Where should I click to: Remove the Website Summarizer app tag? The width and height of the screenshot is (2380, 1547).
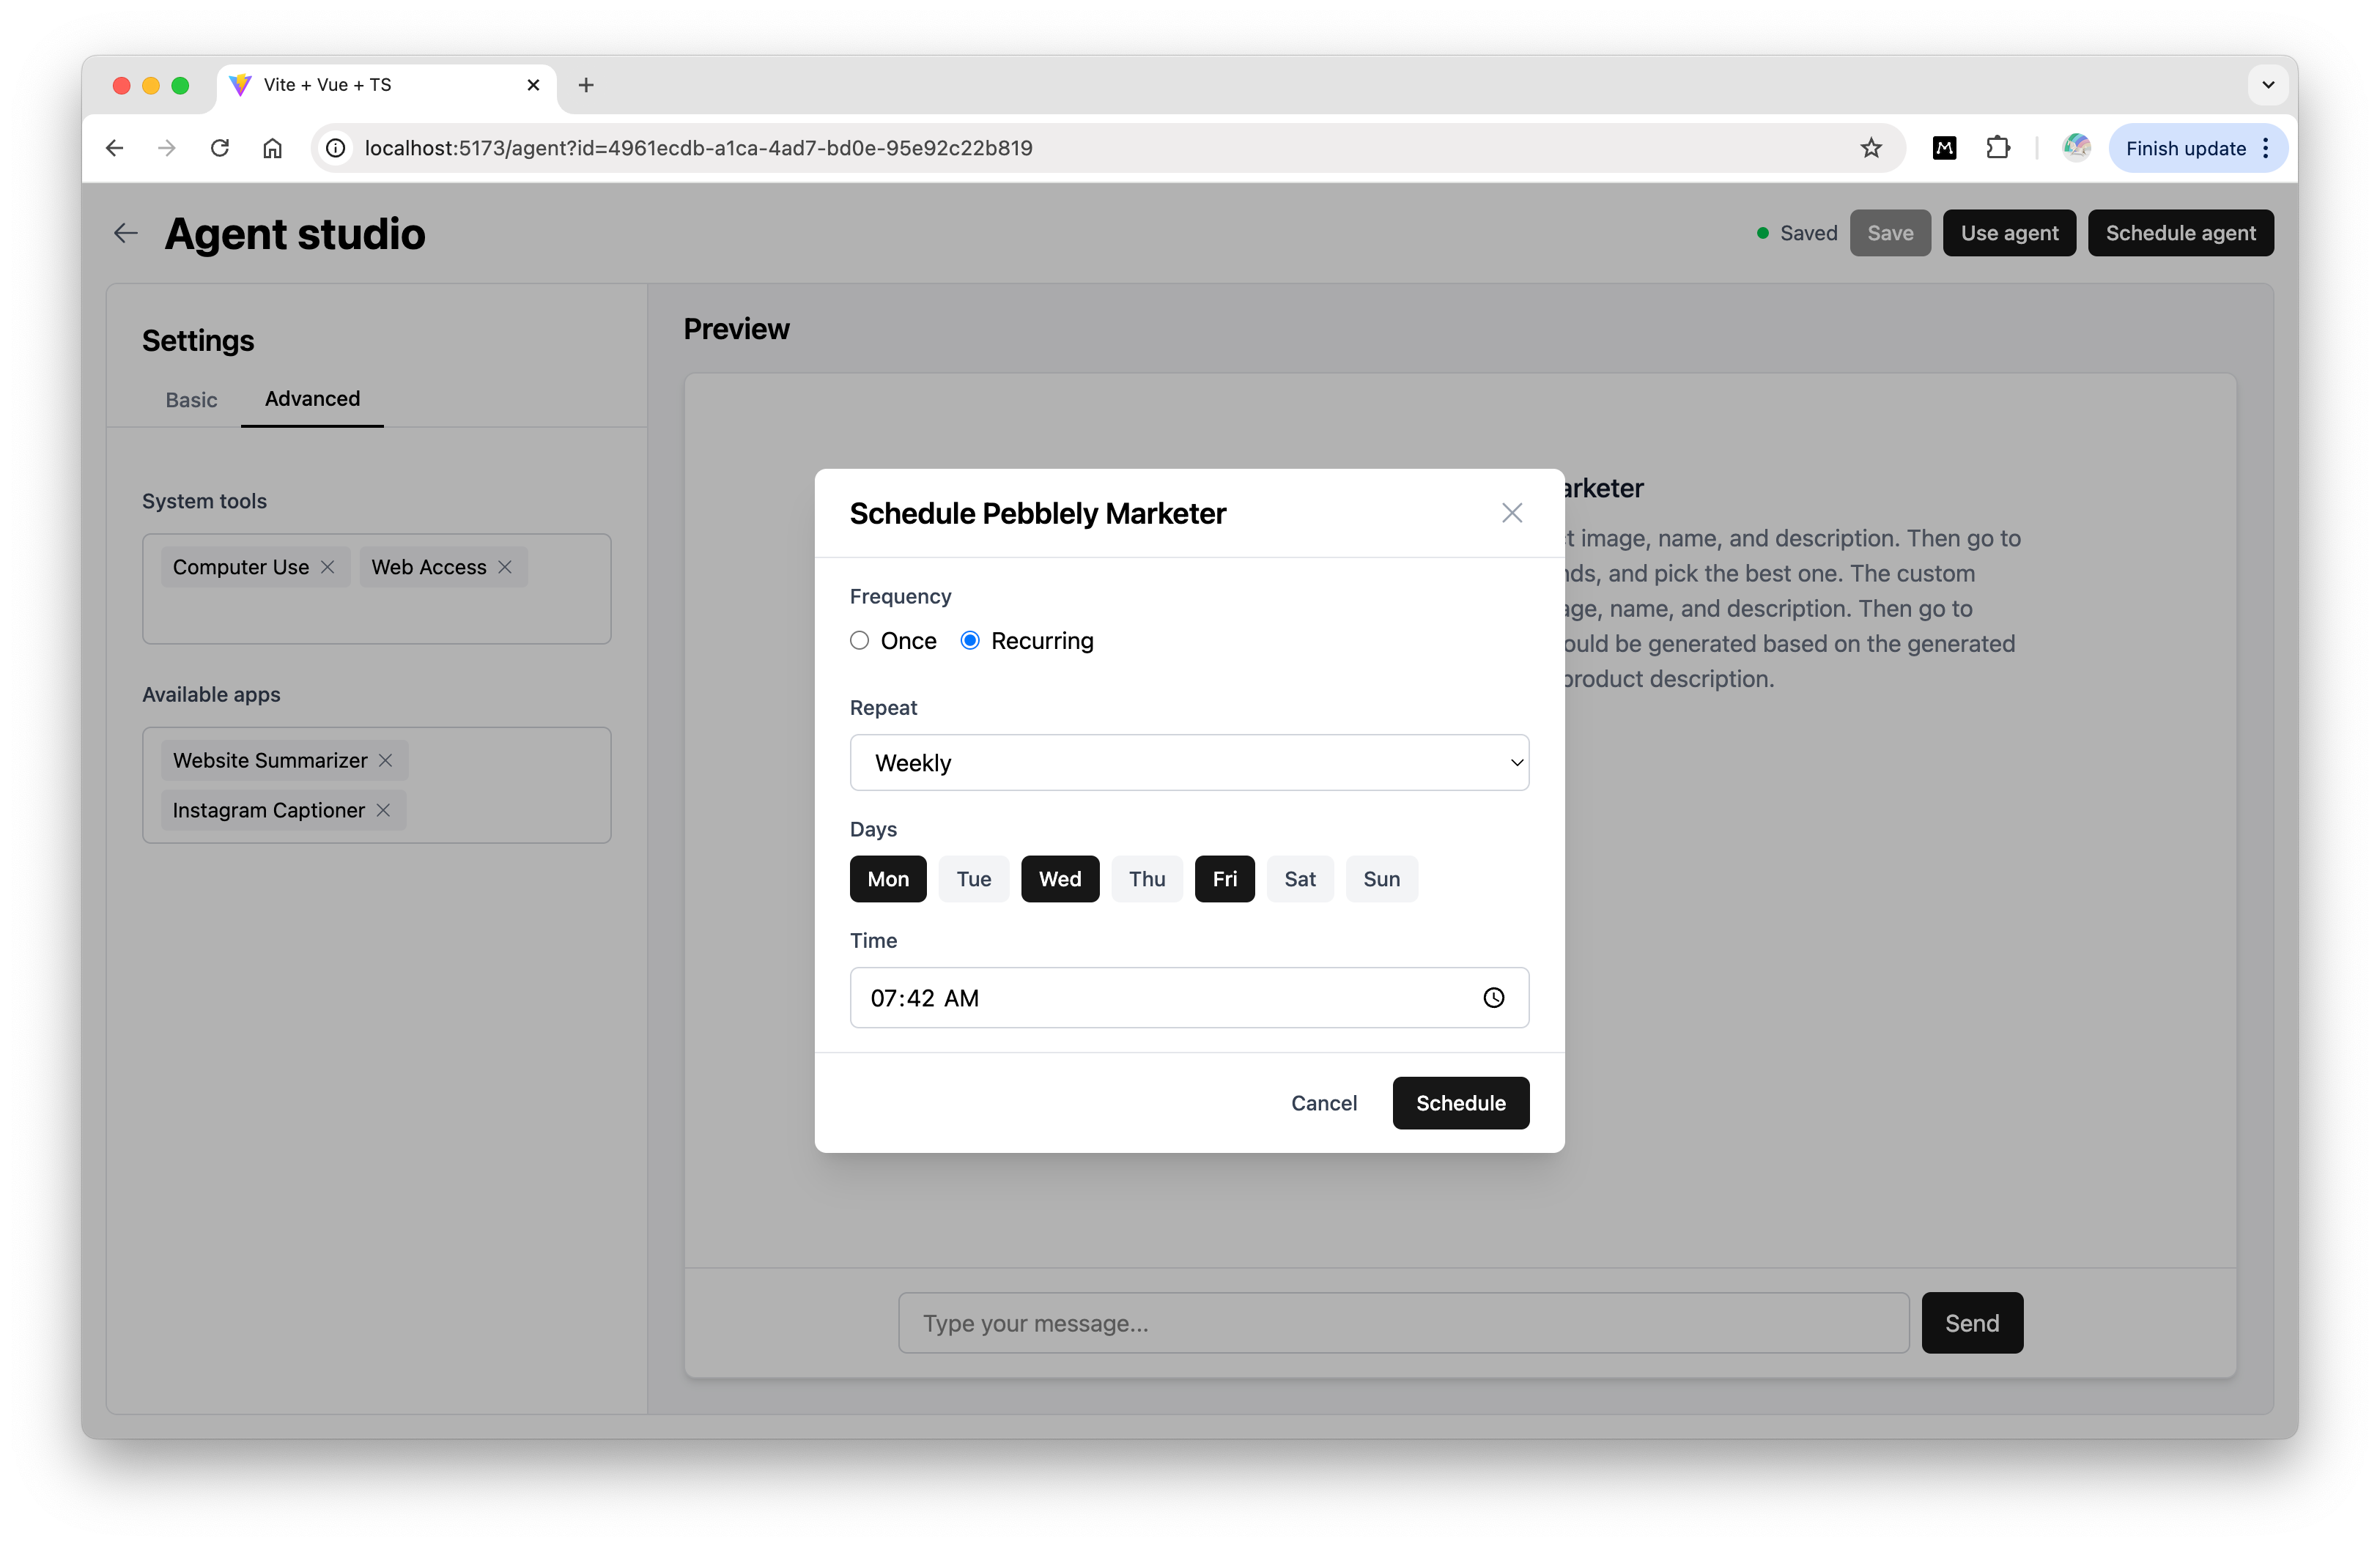click(385, 760)
